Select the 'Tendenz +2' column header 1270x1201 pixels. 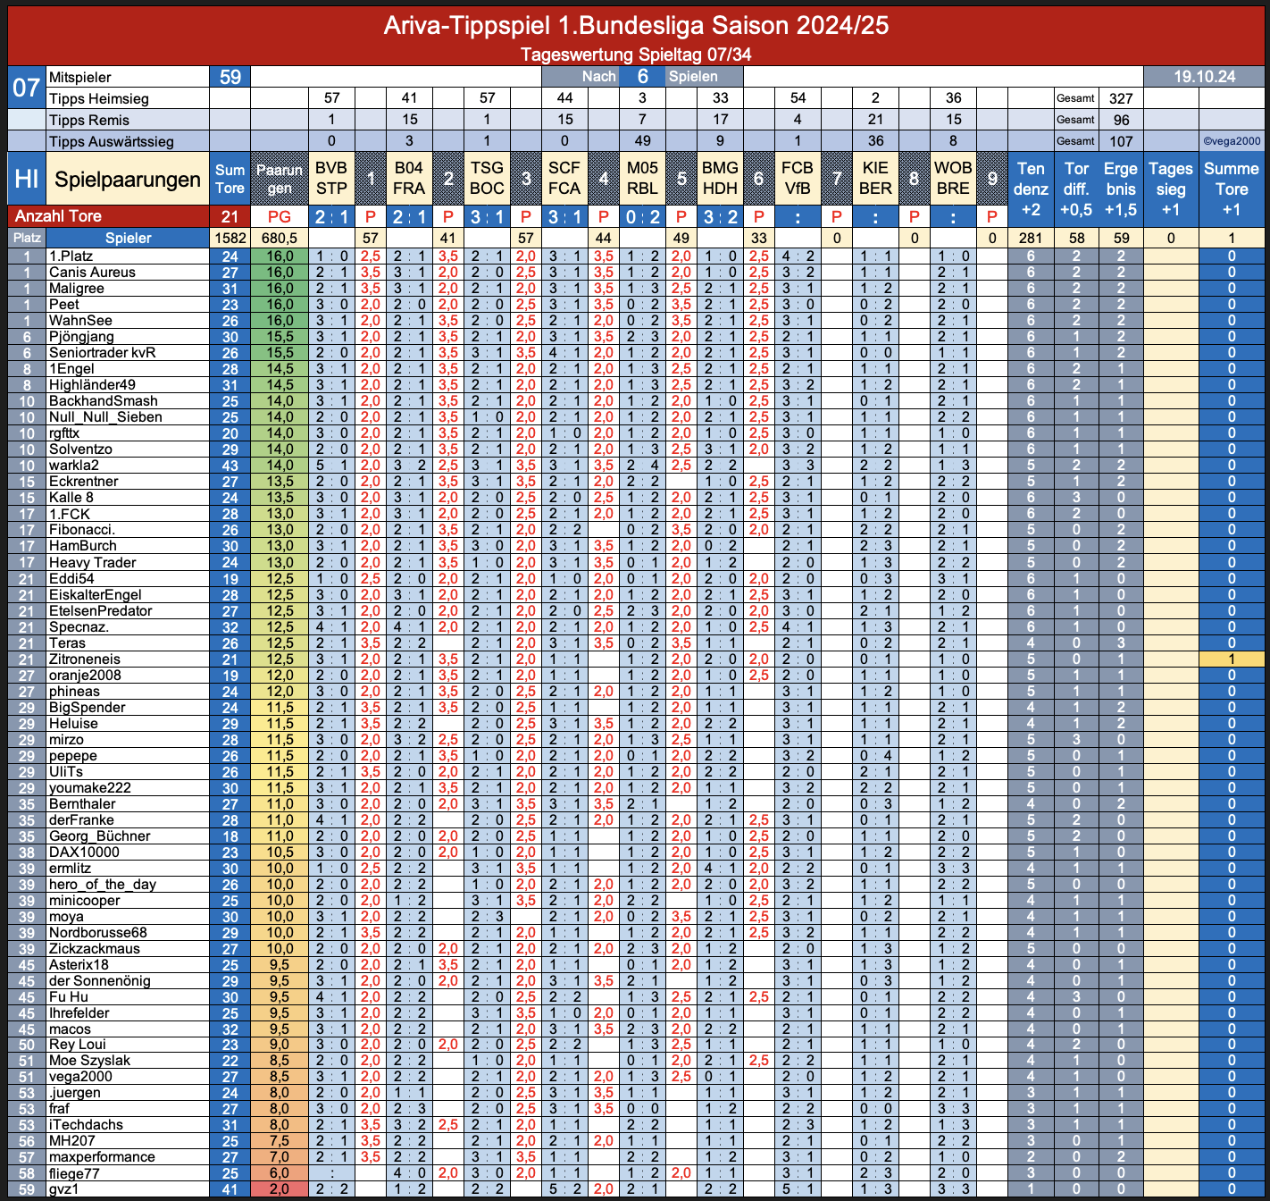point(1031,189)
